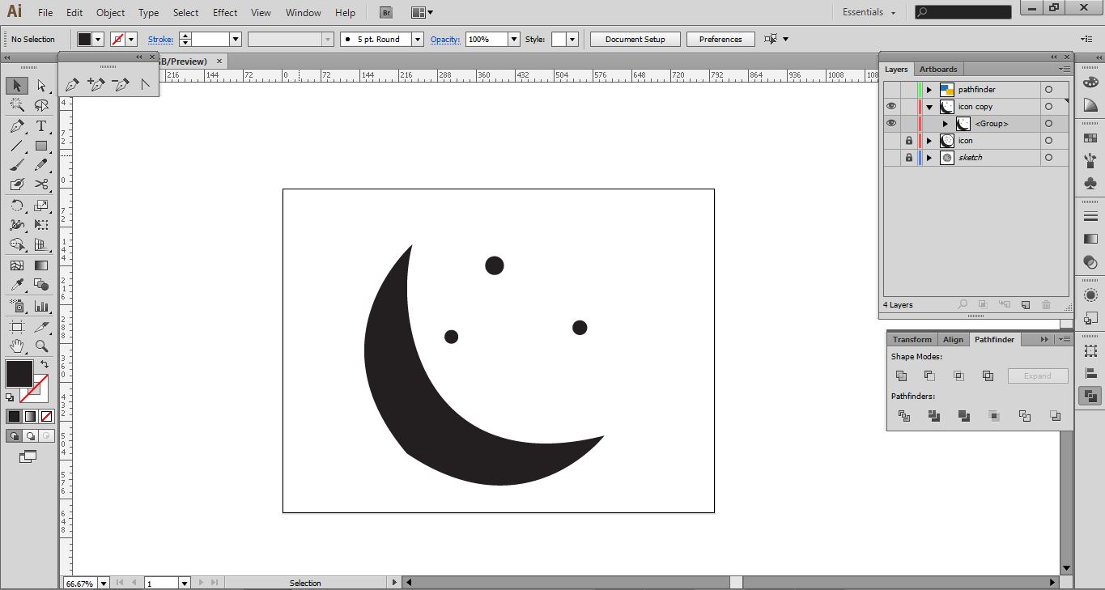Image resolution: width=1105 pixels, height=590 pixels.
Task: Click the Document Setup button
Action: coord(635,39)
